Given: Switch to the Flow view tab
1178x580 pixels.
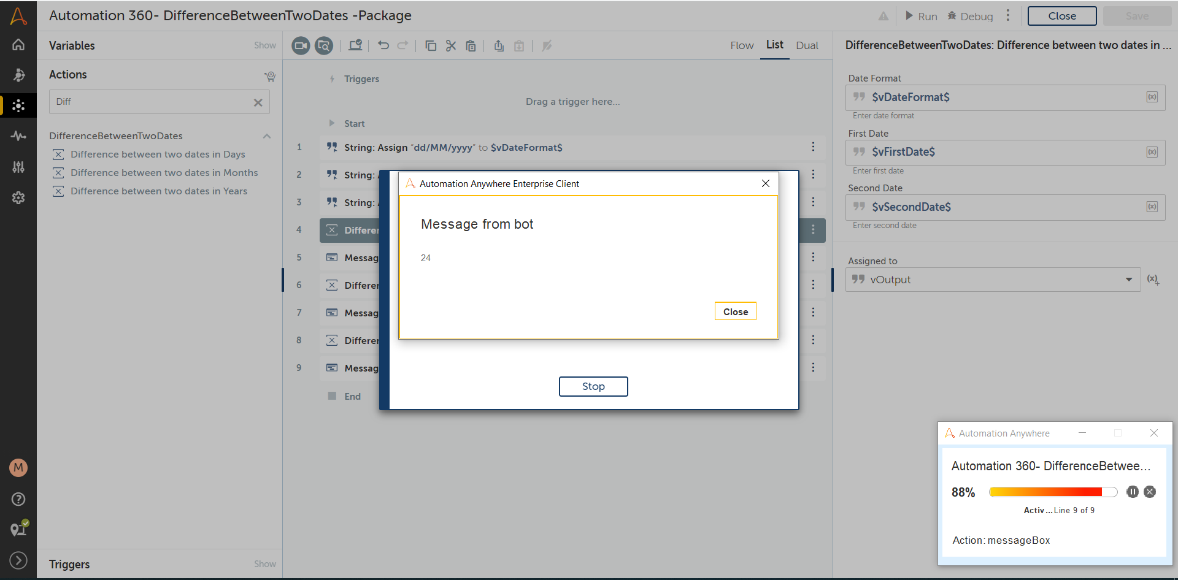Looking at the screenshot, I should (x=742, y=45).
